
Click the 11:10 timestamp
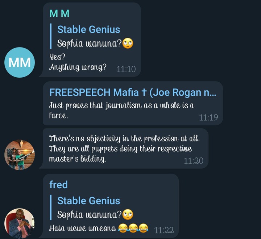tap(126, 69)
